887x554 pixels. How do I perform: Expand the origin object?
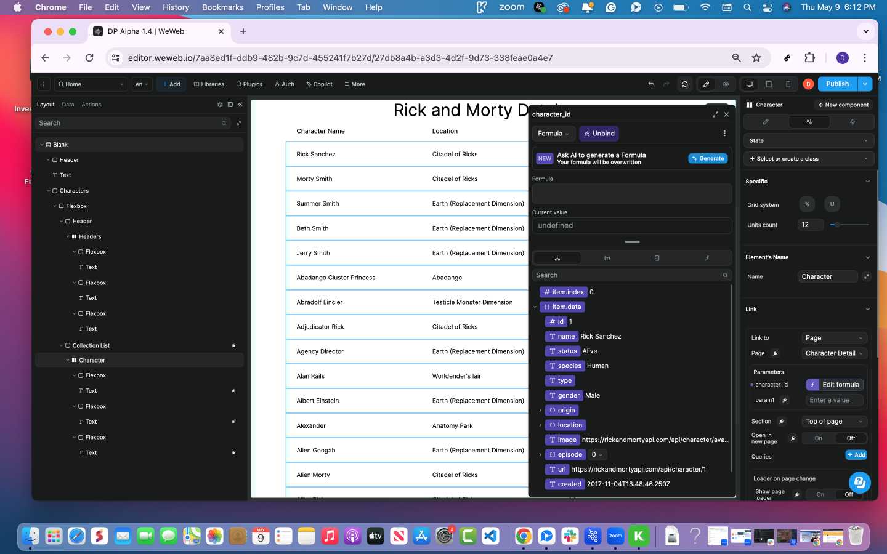coord(540,411)
